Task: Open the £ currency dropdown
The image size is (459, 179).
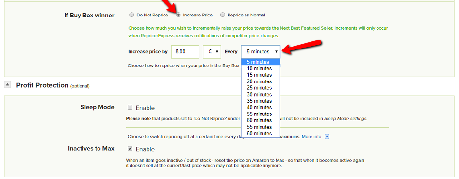Action: click(212, 51)
